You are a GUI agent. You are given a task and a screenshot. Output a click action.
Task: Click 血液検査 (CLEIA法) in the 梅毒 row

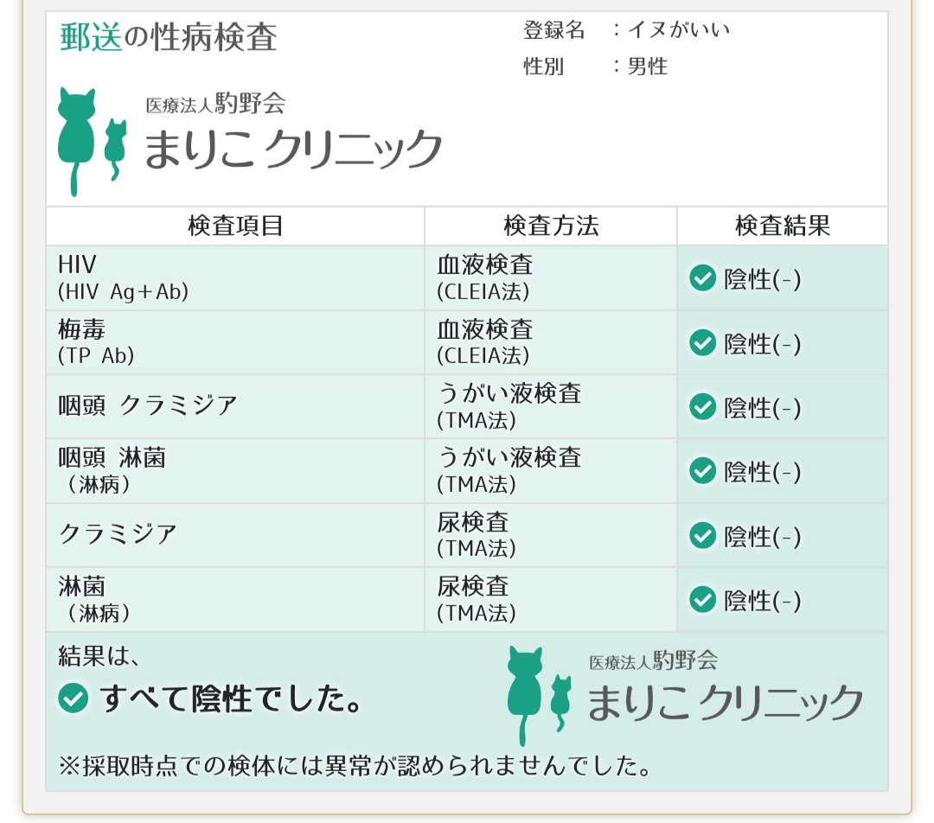coord(485,341)
